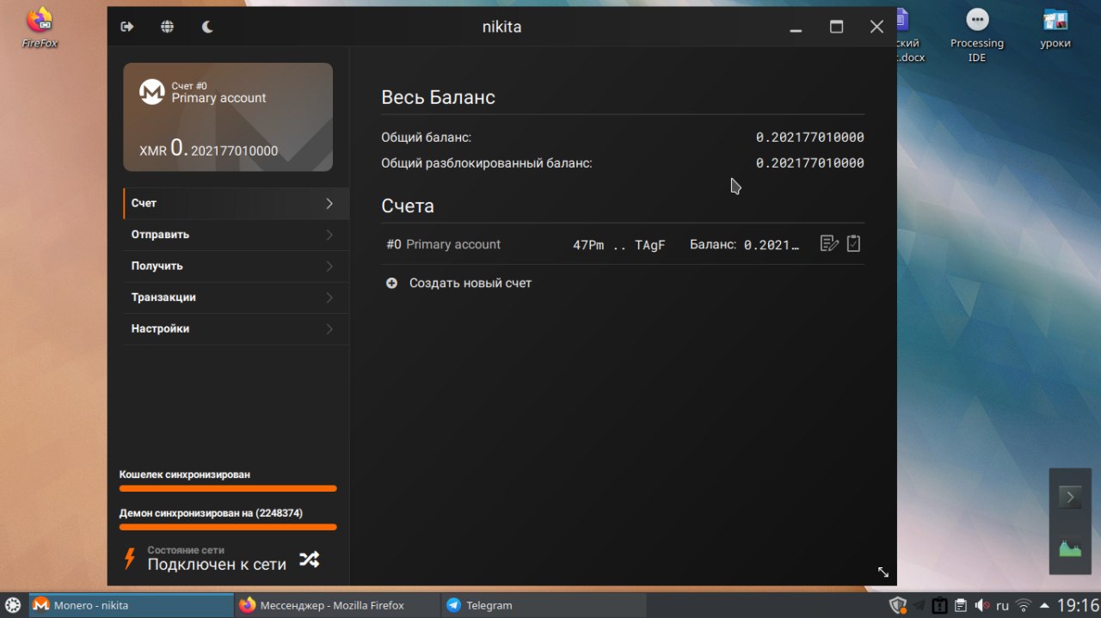Viewport: 1101px width, 618px height.
Task: Switch to Monero - nikita taskbar entry
Action: 131,605
